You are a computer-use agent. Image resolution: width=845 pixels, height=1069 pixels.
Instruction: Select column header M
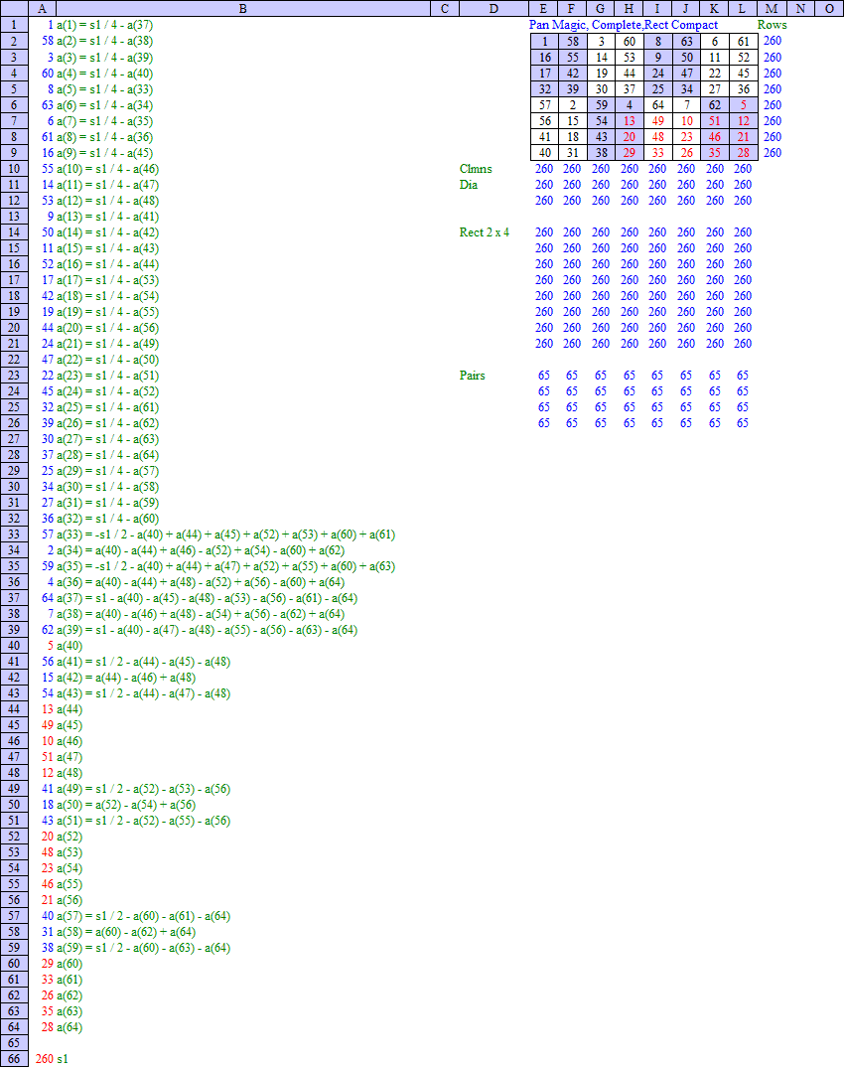click(772, 8)
